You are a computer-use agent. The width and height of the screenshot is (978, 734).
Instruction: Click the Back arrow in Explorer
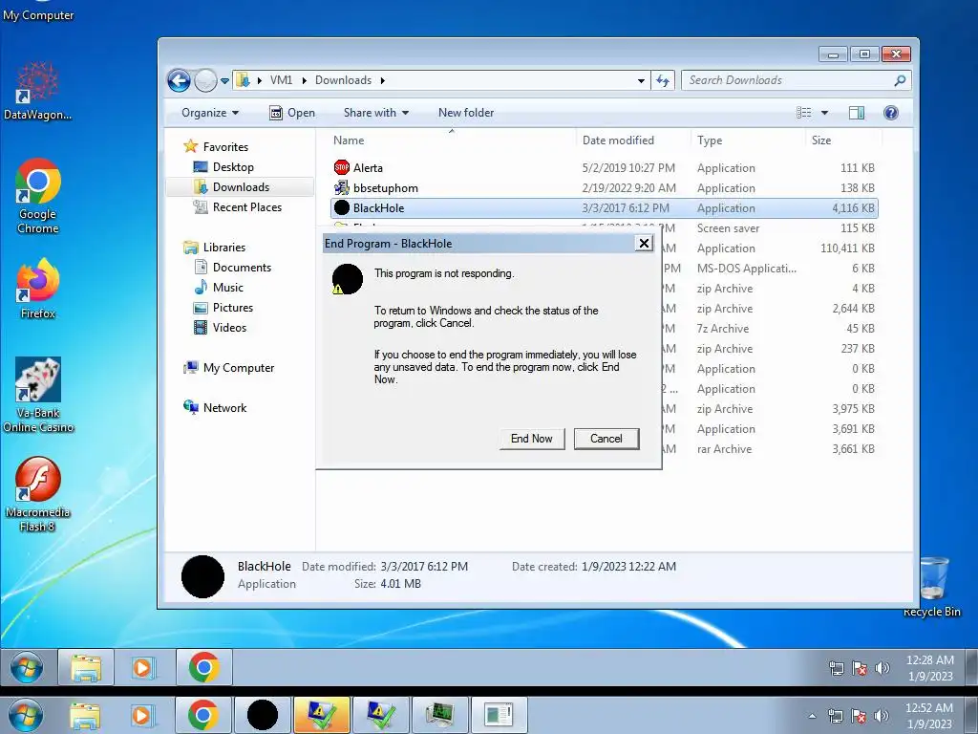[x=179, y=80]
